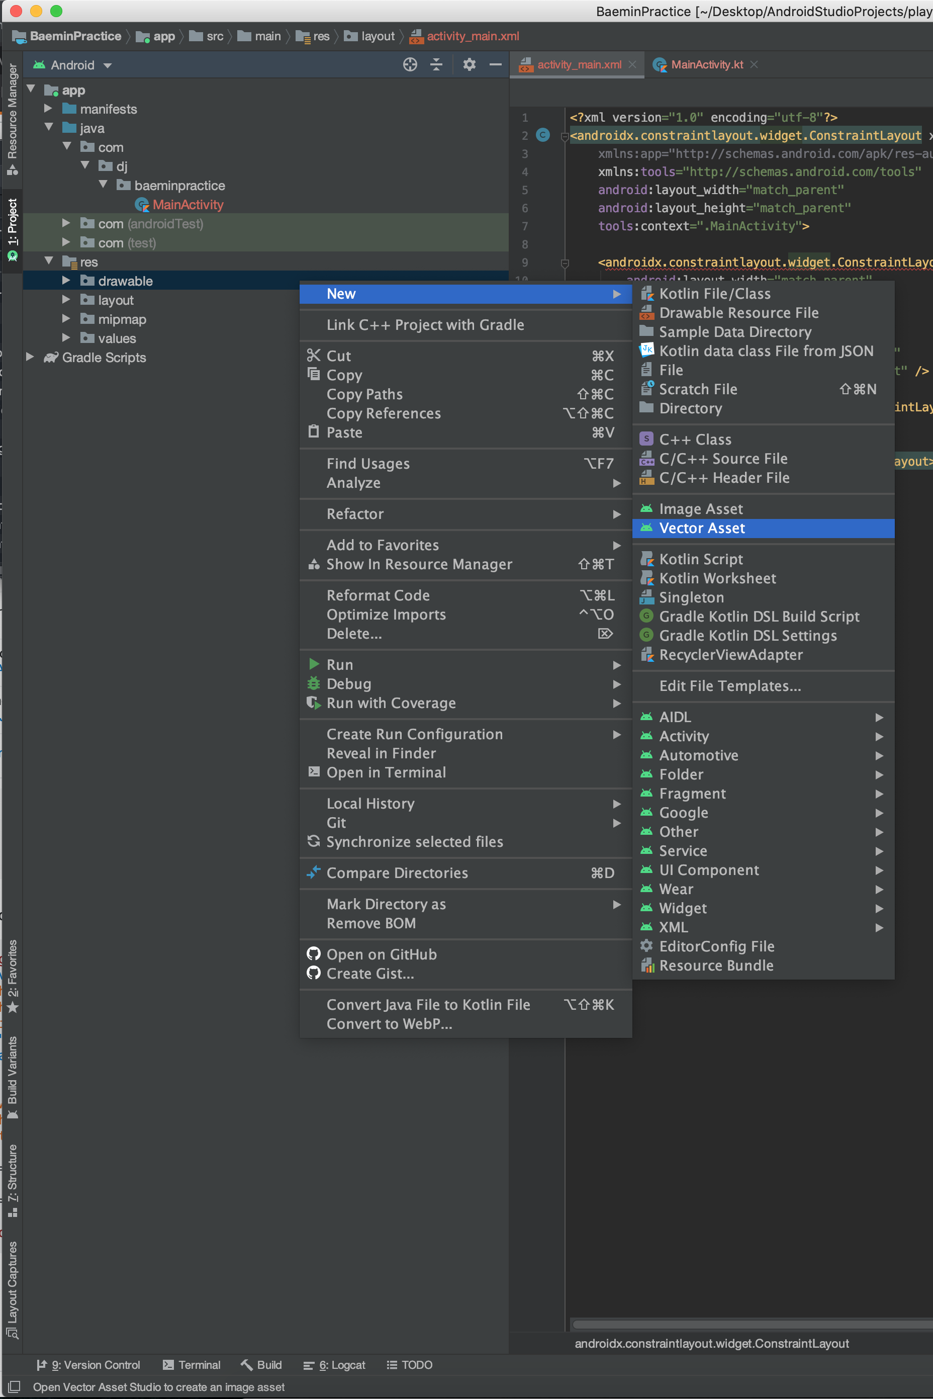Click the collapse all icon in Project panel
Image resolution: width=933 pixels, height=1399 pixels.
point(436,65)
